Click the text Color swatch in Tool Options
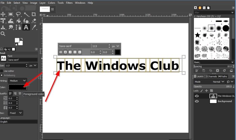The height and width of the screenshot is (140, 236). click(x=18, y=87)
